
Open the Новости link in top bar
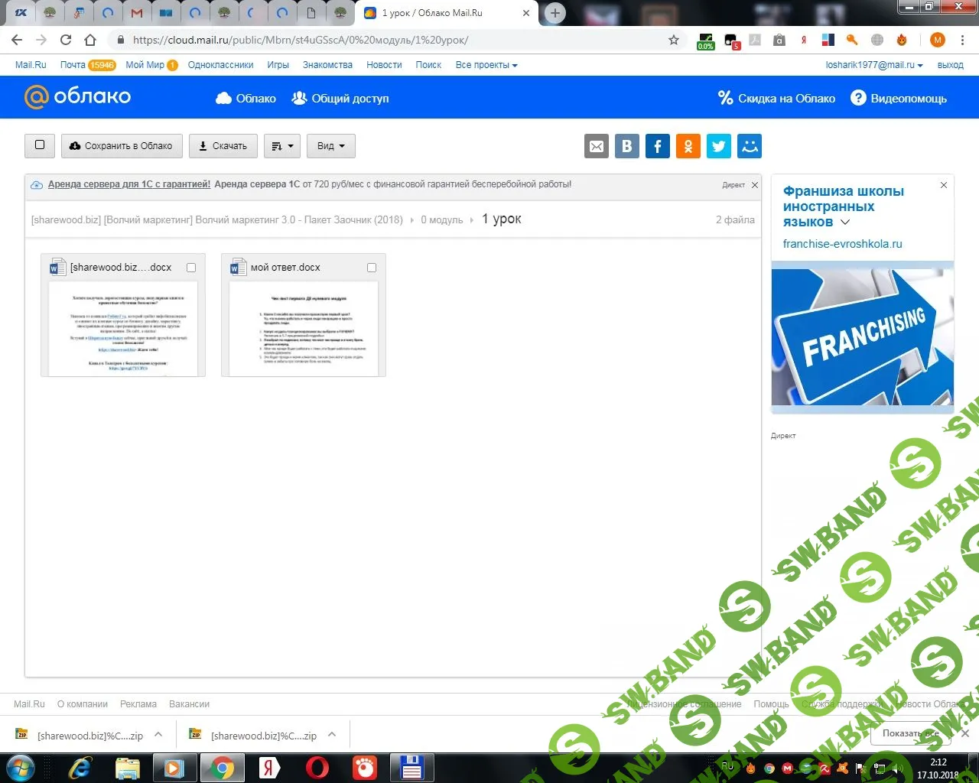click(x=384, y=65)
